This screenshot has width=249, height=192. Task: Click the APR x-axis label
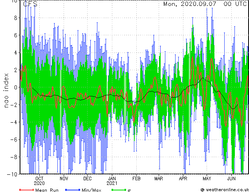pyautogui.click(x=183, y=179)
